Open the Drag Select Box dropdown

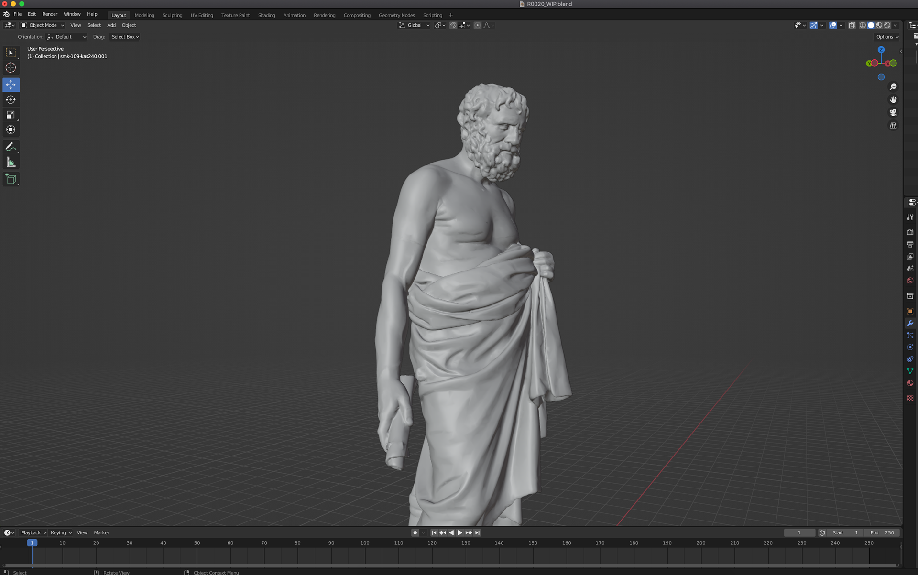click(125, 37)
